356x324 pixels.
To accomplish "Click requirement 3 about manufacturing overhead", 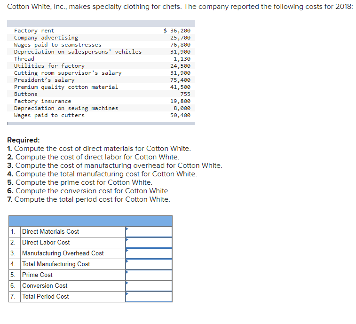I will point(115,166).
